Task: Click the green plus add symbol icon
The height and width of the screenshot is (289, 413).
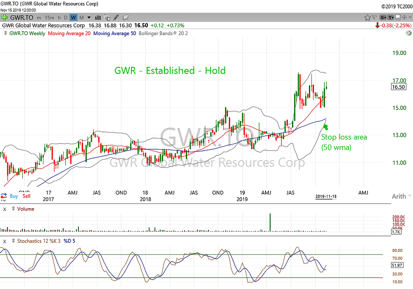Action: (x=5, y=18)
